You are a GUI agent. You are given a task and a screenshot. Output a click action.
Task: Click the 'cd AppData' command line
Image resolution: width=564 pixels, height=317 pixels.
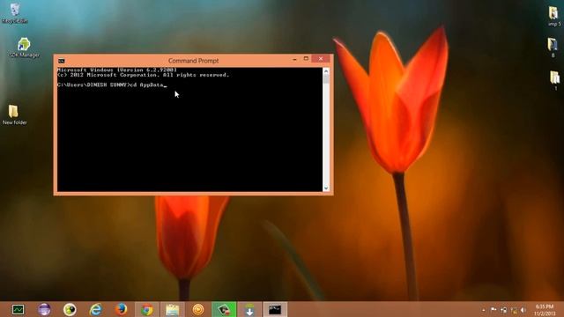pyautogui.click(x=112, y=85)
